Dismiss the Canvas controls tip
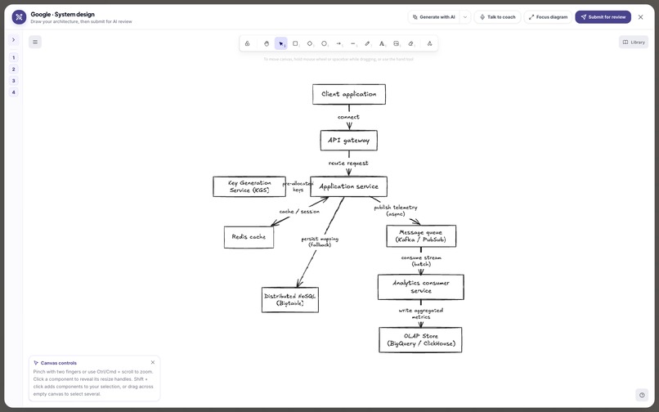 tap(153, 362)
